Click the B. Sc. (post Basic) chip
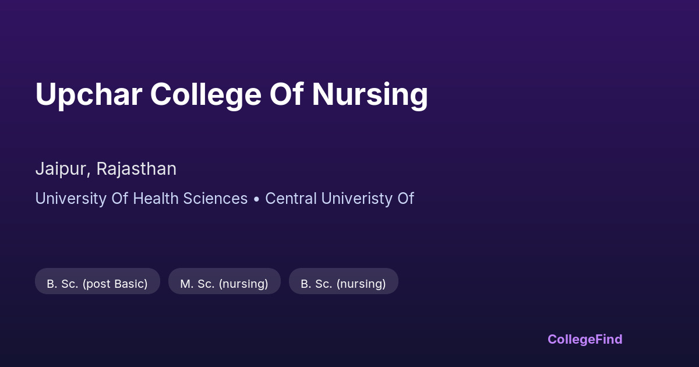This screenshot has width=699, height=367. coord(97,283)
